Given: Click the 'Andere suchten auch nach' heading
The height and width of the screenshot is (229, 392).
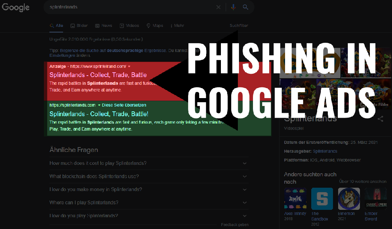Looking at the screenshot, I should click(x=310, y=178).
